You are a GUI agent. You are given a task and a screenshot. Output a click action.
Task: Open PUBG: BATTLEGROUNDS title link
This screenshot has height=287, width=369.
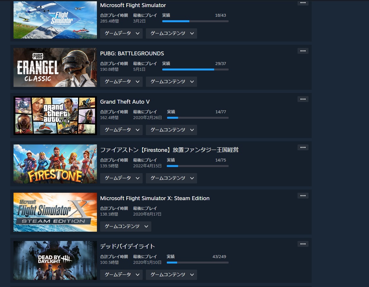click(x=132, y=53)
